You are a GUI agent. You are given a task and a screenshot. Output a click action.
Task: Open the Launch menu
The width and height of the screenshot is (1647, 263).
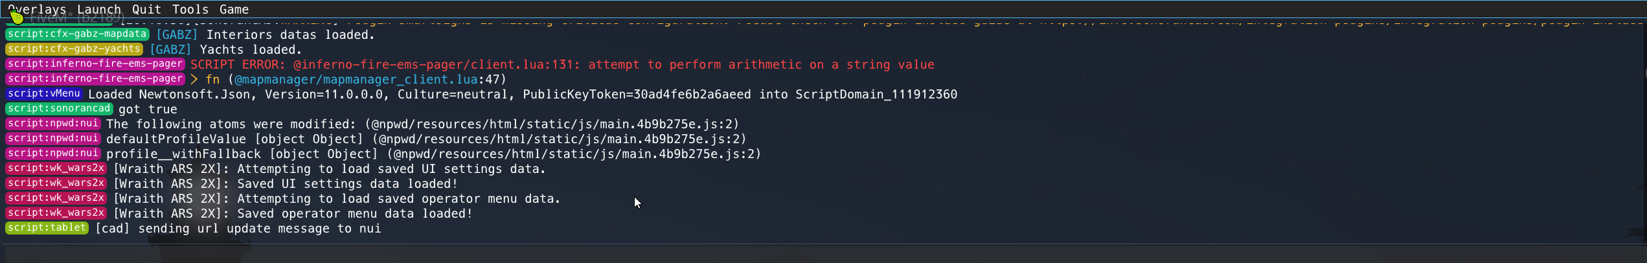coord(99,9)
